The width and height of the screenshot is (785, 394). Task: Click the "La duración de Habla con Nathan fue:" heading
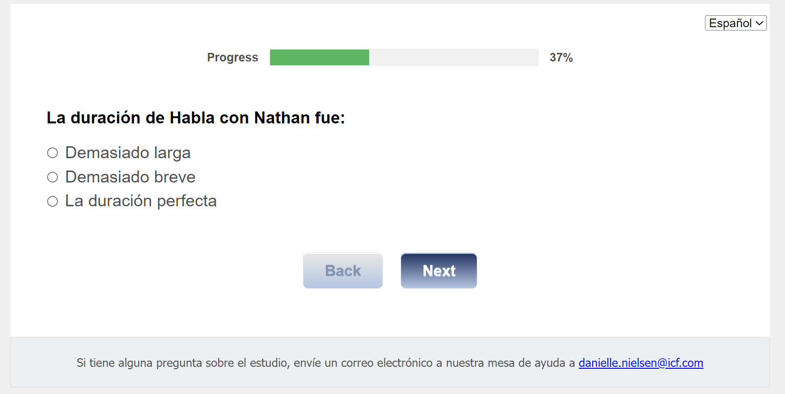pos(196,118)
